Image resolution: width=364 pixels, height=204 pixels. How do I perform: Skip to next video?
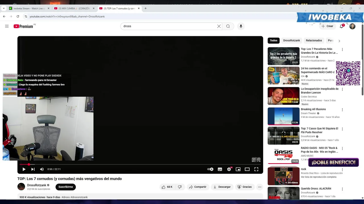(33, 169)
